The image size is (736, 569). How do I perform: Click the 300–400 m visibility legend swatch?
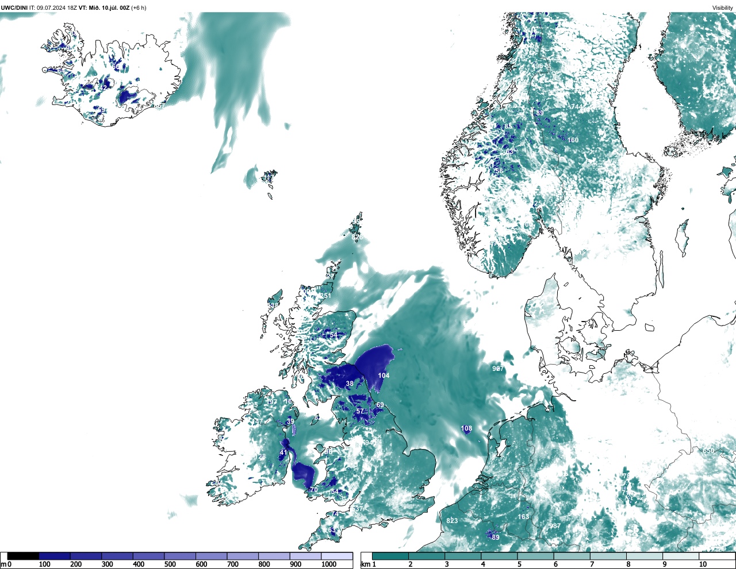coord(117,556)
